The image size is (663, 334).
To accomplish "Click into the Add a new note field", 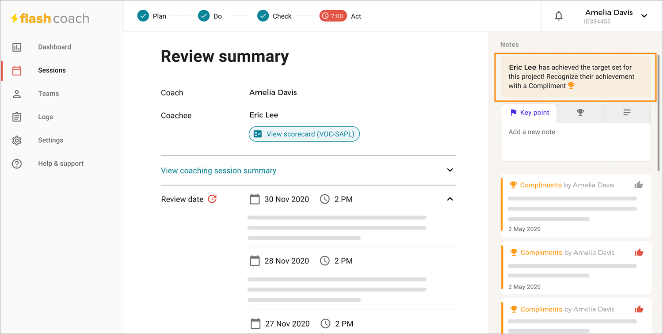I will click(x=576, y=142).
